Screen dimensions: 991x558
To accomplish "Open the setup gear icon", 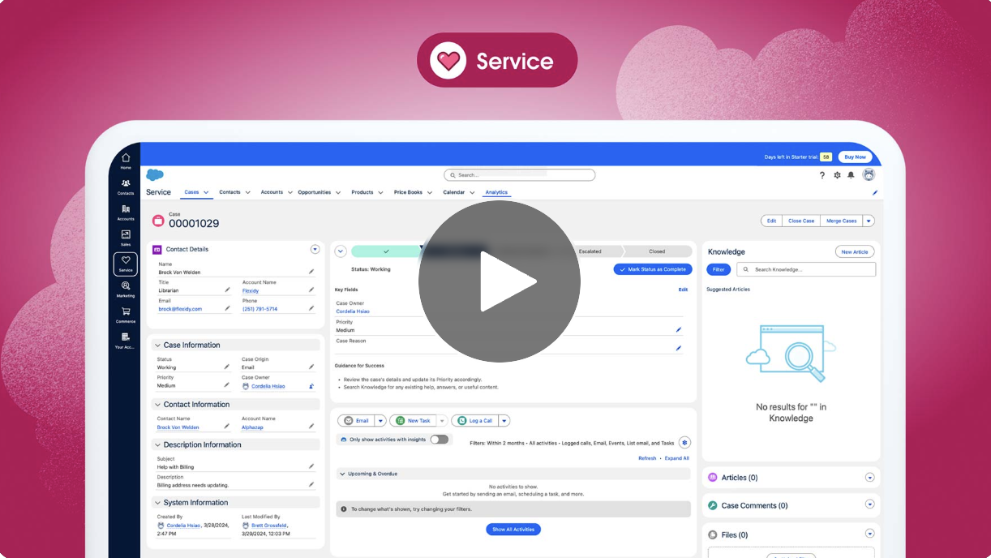I will (x=837, y=175).
